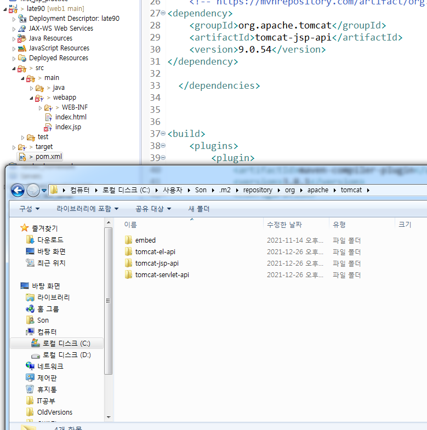This screenshot has height=430, width=427.
Task: Fold the dependency element at line 27
Action: point(163,13)
